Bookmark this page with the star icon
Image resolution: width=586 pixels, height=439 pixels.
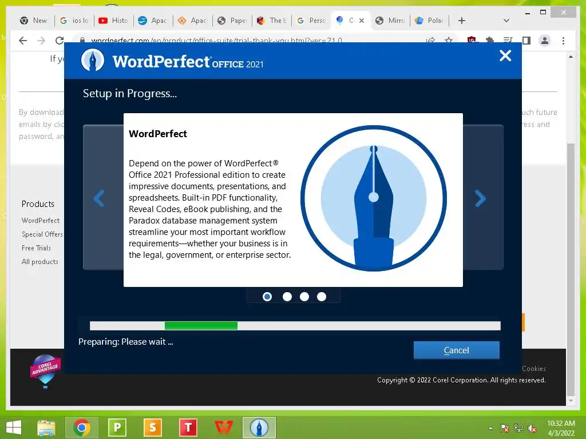coord(449,40)
